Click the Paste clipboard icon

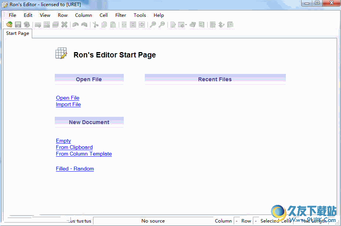coord(113,25)
